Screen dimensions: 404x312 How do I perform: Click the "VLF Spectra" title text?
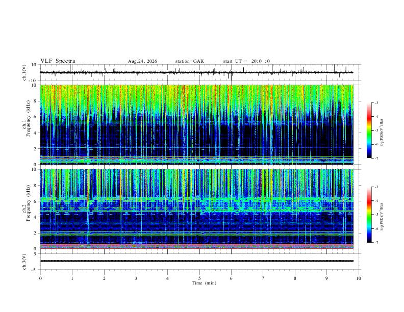click(58, 61)
